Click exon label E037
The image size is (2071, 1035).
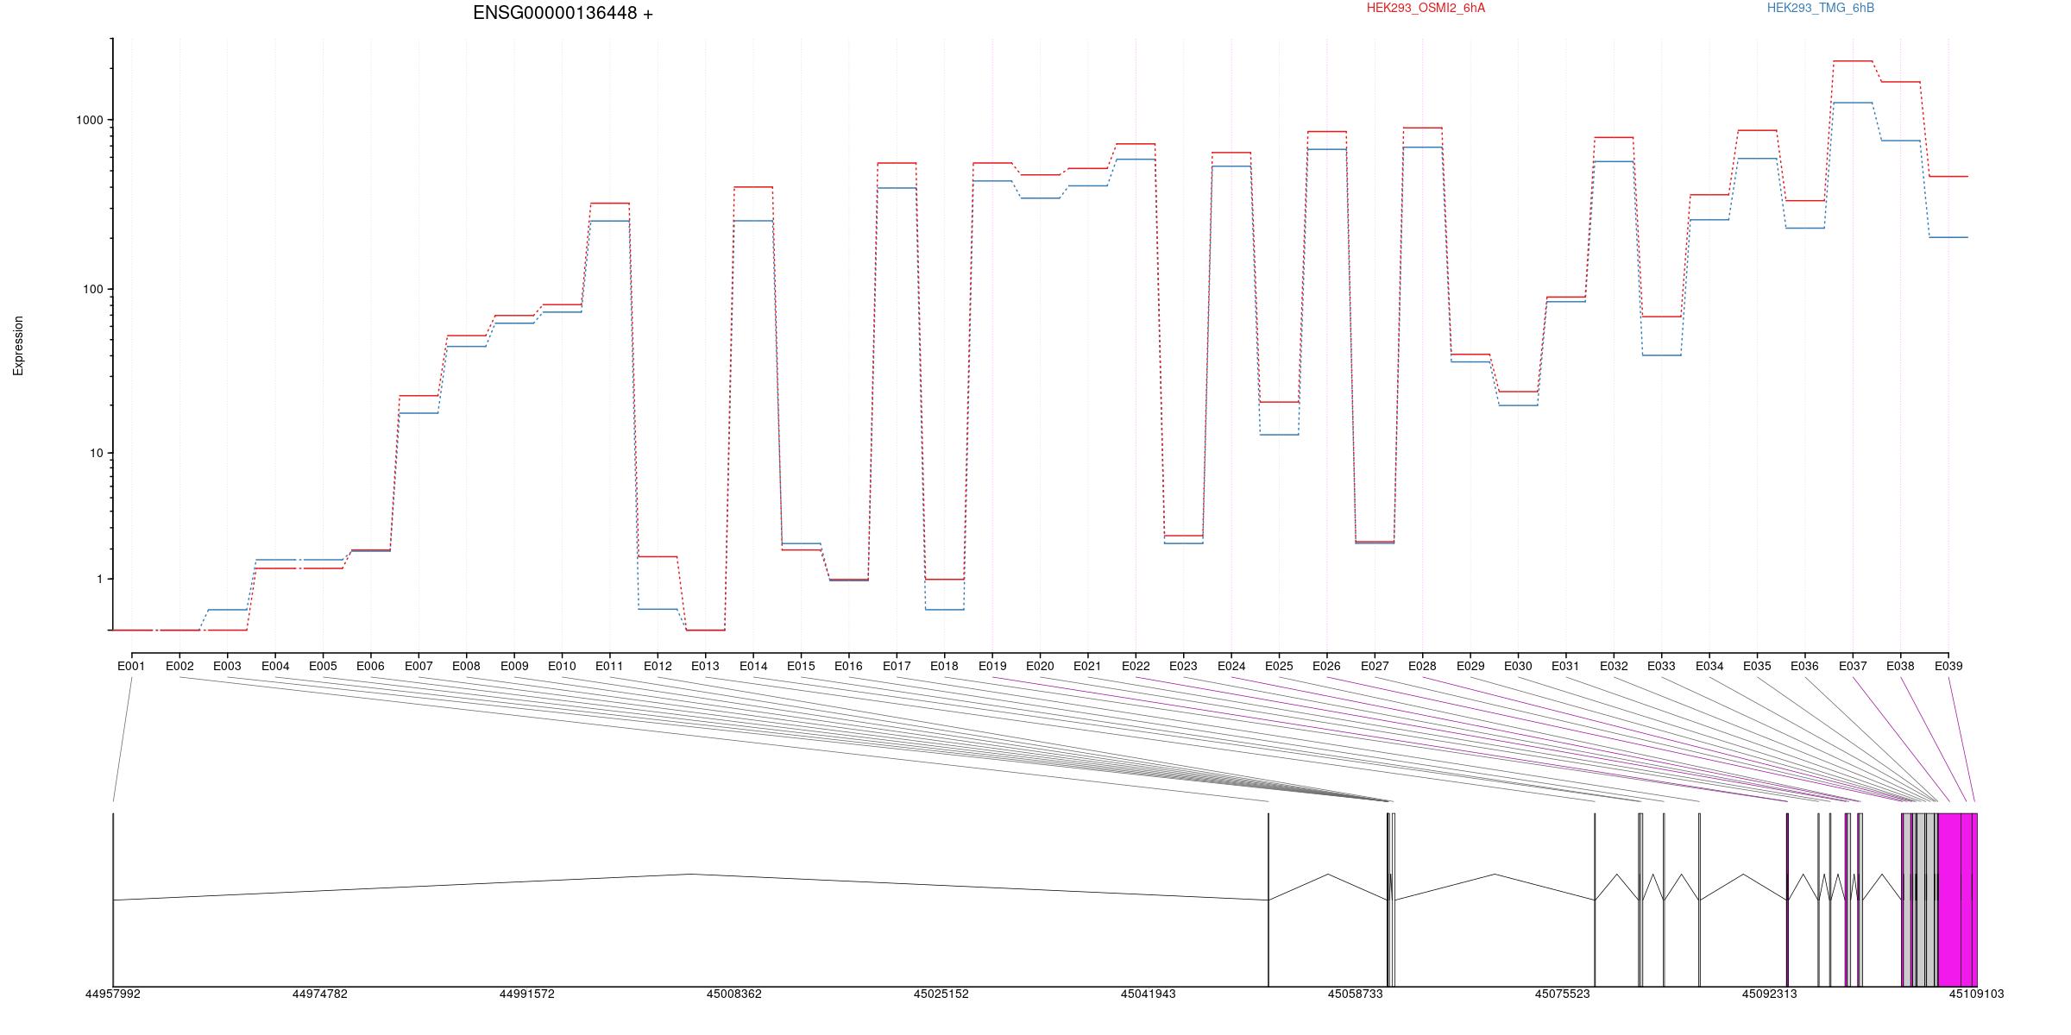pos(1853,666)
